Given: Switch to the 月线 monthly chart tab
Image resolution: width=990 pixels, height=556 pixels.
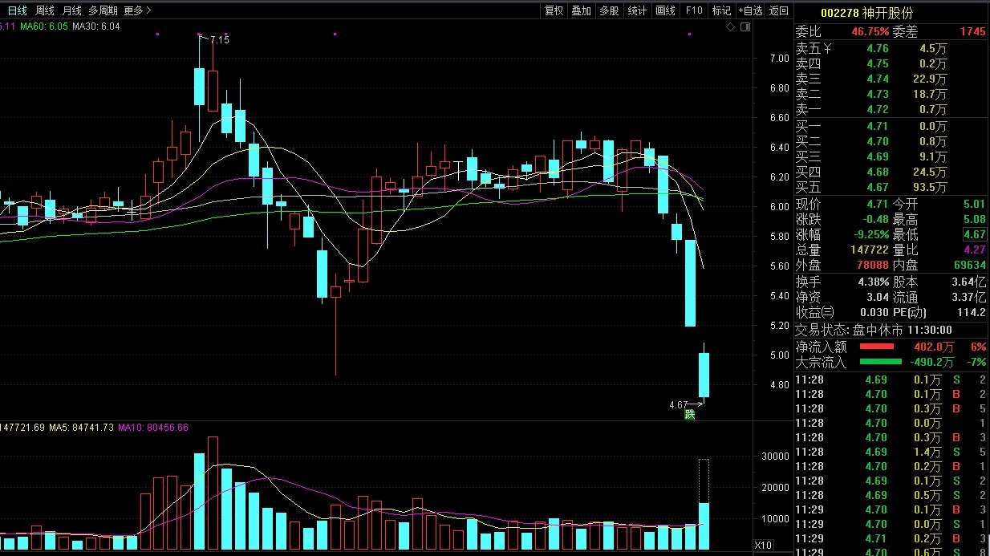Looking at the screenshot, I should [x=72, y=10].
